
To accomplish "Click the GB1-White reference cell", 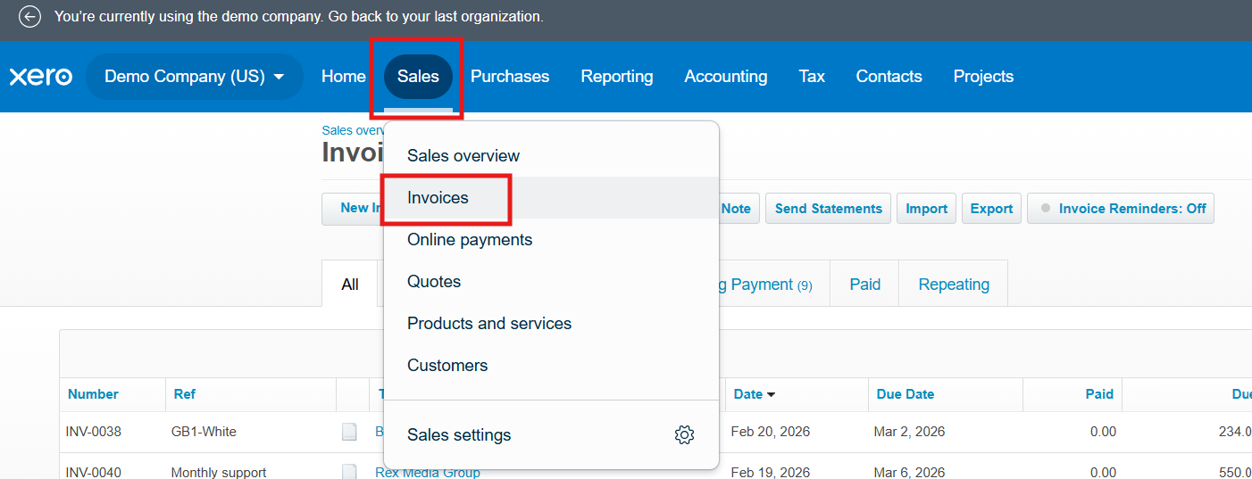I will [x=204, y=432].
